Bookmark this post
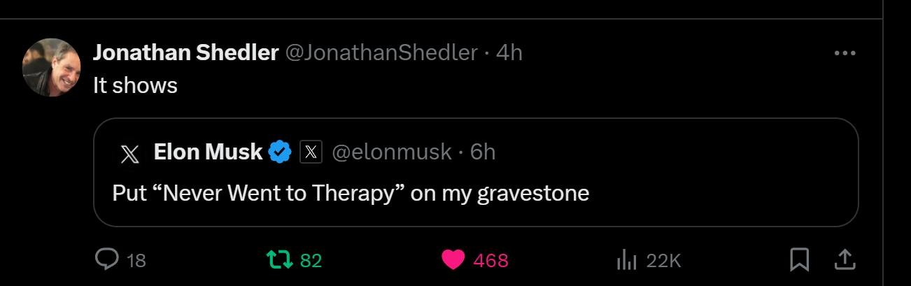Image resolution: width=911 pixels, height=286 pixels. [799, 260]
